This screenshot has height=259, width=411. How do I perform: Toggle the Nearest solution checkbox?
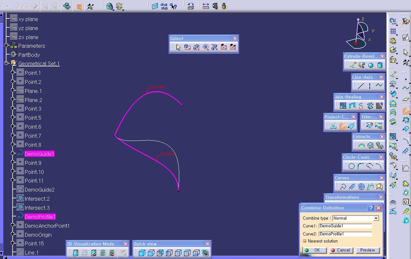(x=305, y=241)
